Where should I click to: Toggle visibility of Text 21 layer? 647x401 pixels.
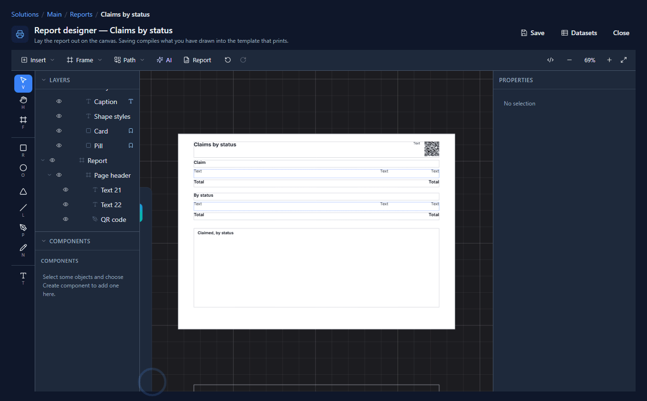(66, 190)
